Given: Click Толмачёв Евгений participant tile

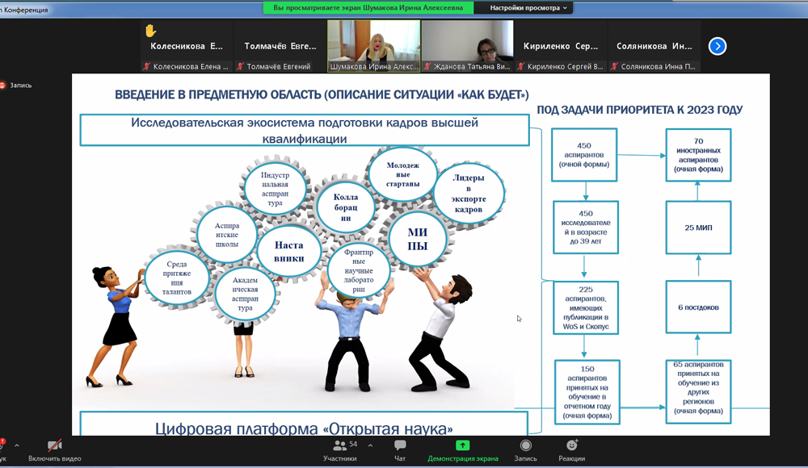Looking at the screenshot, I should click(280, 46).
